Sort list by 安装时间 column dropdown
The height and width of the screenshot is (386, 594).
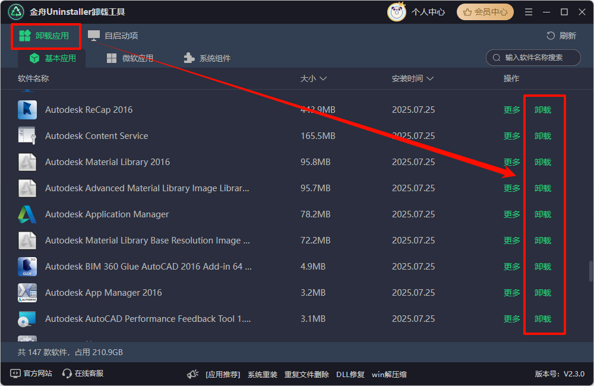coord(412,78)
